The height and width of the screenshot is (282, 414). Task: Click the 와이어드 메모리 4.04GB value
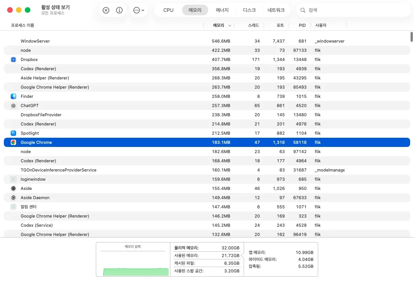click(306, 259)
